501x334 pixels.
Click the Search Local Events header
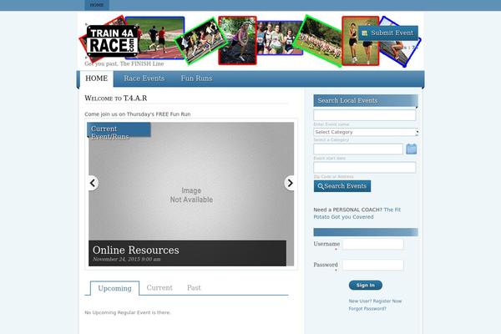click(x=366, y=101)
